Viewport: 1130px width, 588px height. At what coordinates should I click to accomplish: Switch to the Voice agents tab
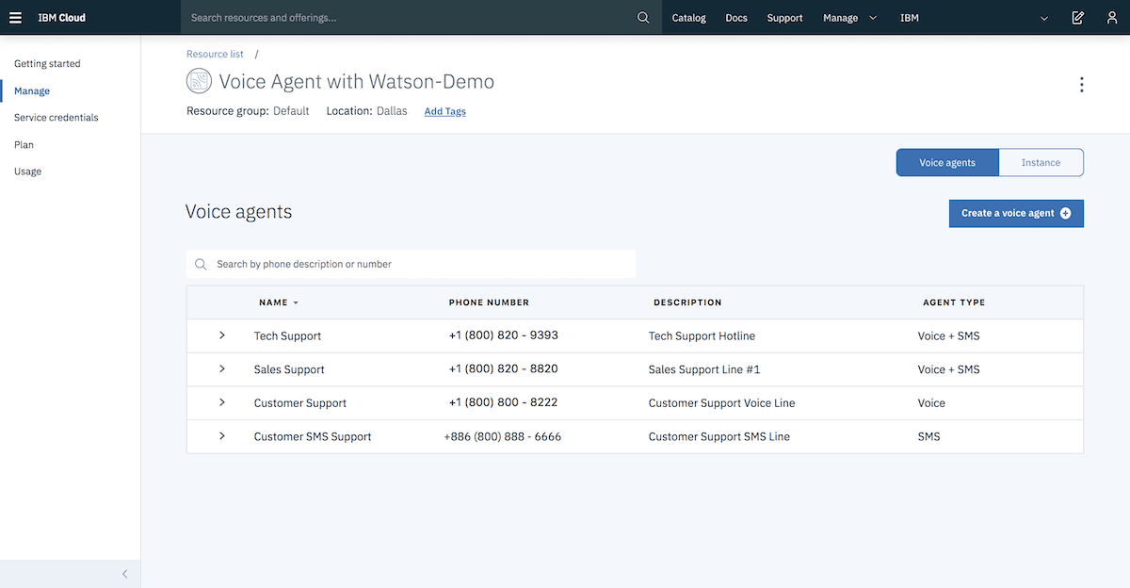946,163
